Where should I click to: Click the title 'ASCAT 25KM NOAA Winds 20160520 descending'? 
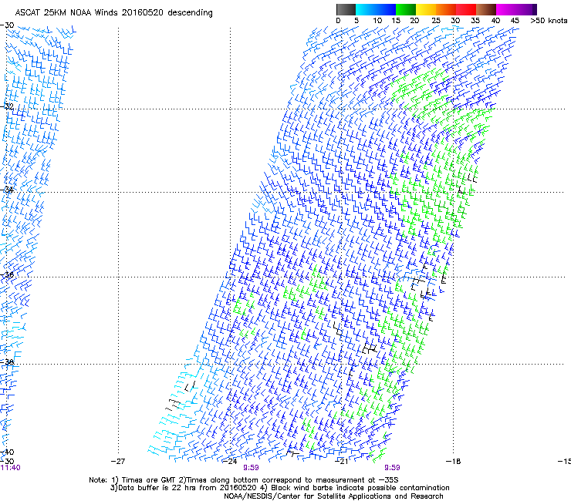(113, 13)
